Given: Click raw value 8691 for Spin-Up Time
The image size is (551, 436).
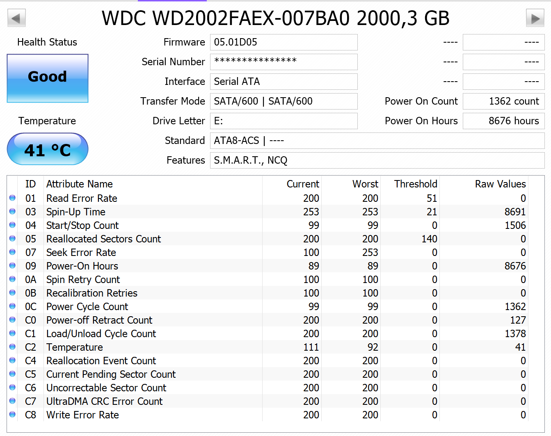Looking at the screenshot, I should (515, 212).
